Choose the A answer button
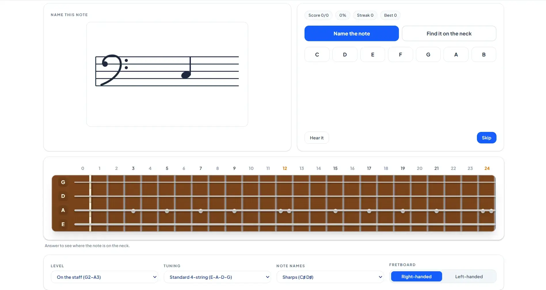Screen dimensions: 546x290 (456, 54)
